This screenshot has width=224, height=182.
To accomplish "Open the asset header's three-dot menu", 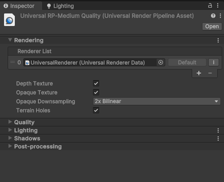I will coord(220,16).
